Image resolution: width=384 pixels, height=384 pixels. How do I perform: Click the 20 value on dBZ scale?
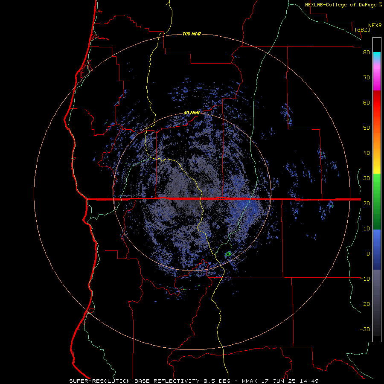(367, 203)
